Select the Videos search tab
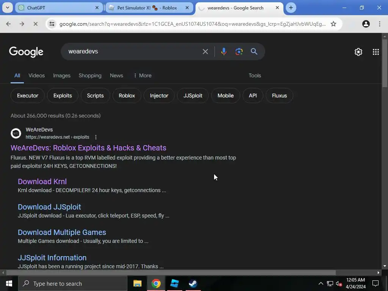This screenshot has height=291, width=388. coord(37,75)
